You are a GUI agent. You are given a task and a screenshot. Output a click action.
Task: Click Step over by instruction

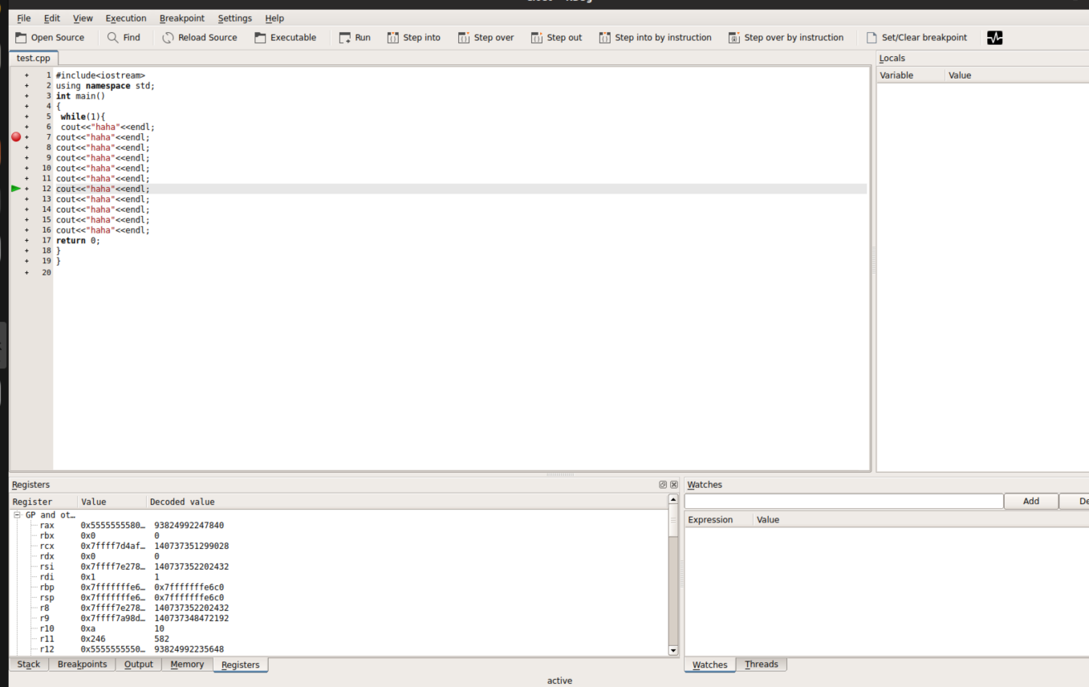point(786,38)
